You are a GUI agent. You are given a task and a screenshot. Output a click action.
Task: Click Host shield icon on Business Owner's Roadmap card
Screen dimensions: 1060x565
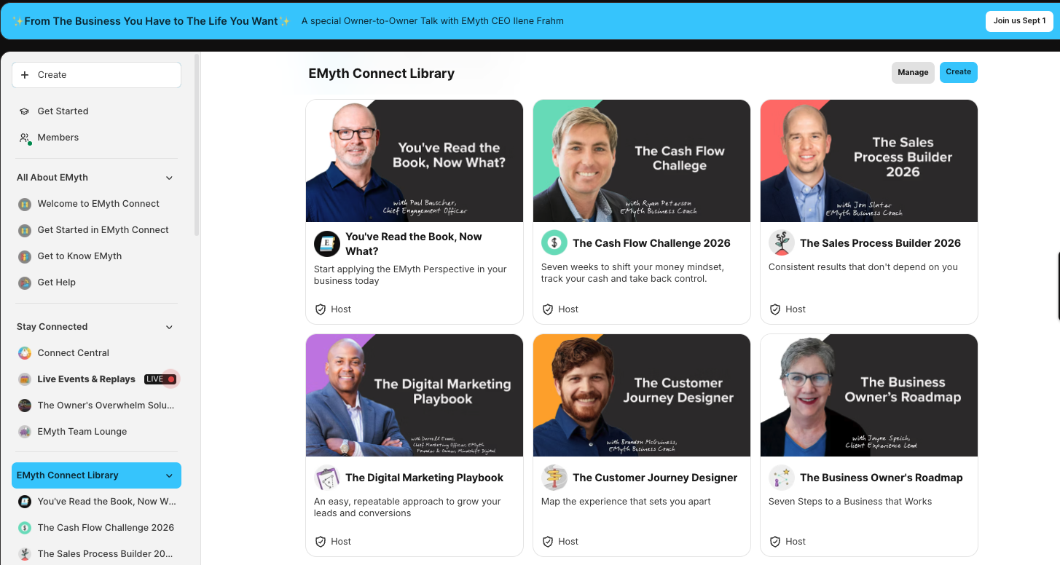pos(775,542)
